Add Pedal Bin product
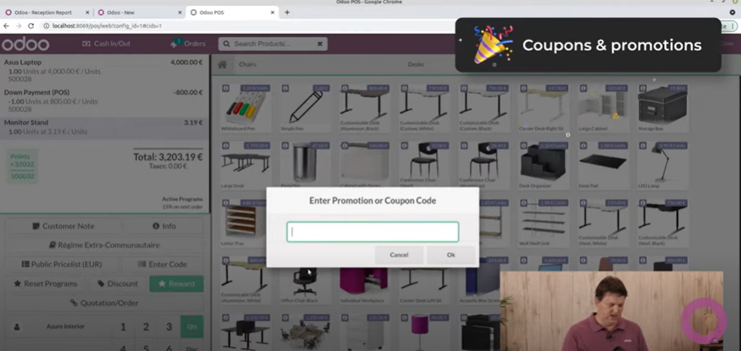This screenshot has height=351, width=741. [306, 166]
